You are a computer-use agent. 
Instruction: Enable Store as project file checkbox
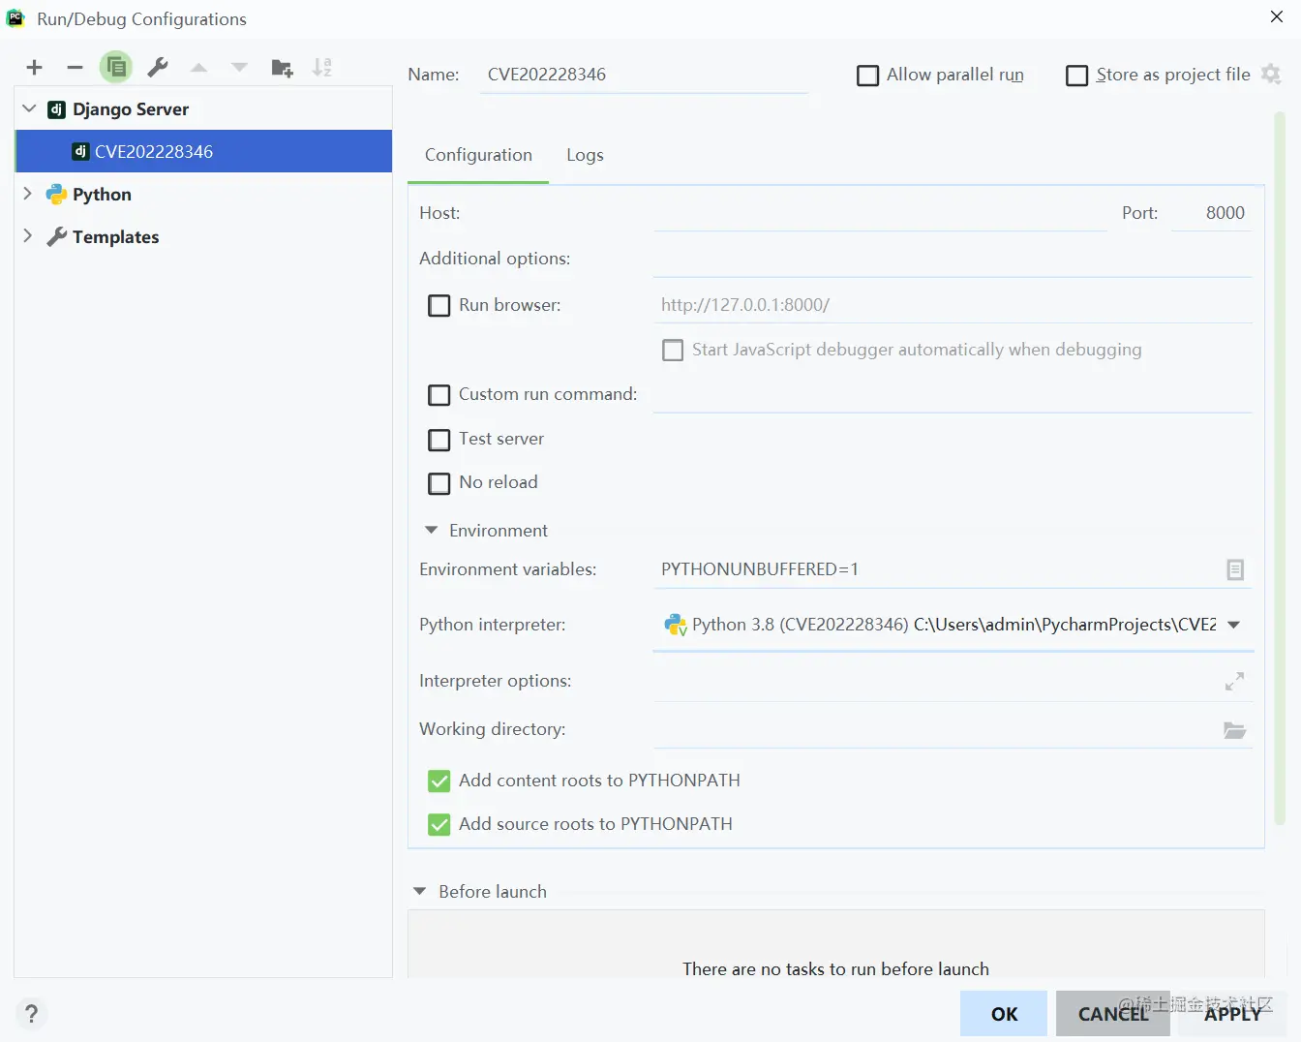coord(1076,76)
